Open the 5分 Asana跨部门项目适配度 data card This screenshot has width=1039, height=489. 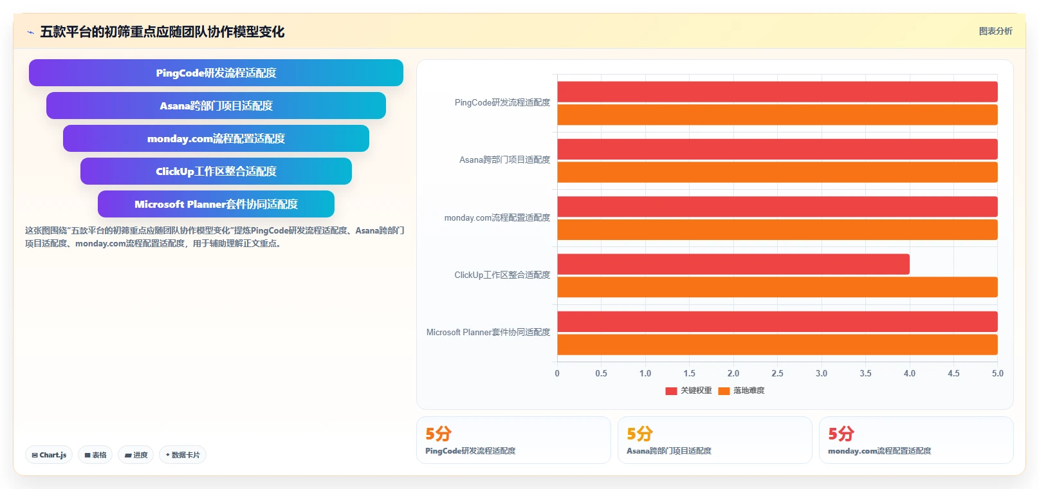click(715, 440)
